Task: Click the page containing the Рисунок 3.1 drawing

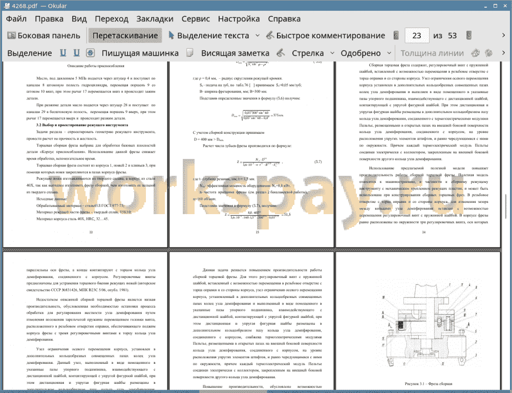Action: click(x=418, y=321)
